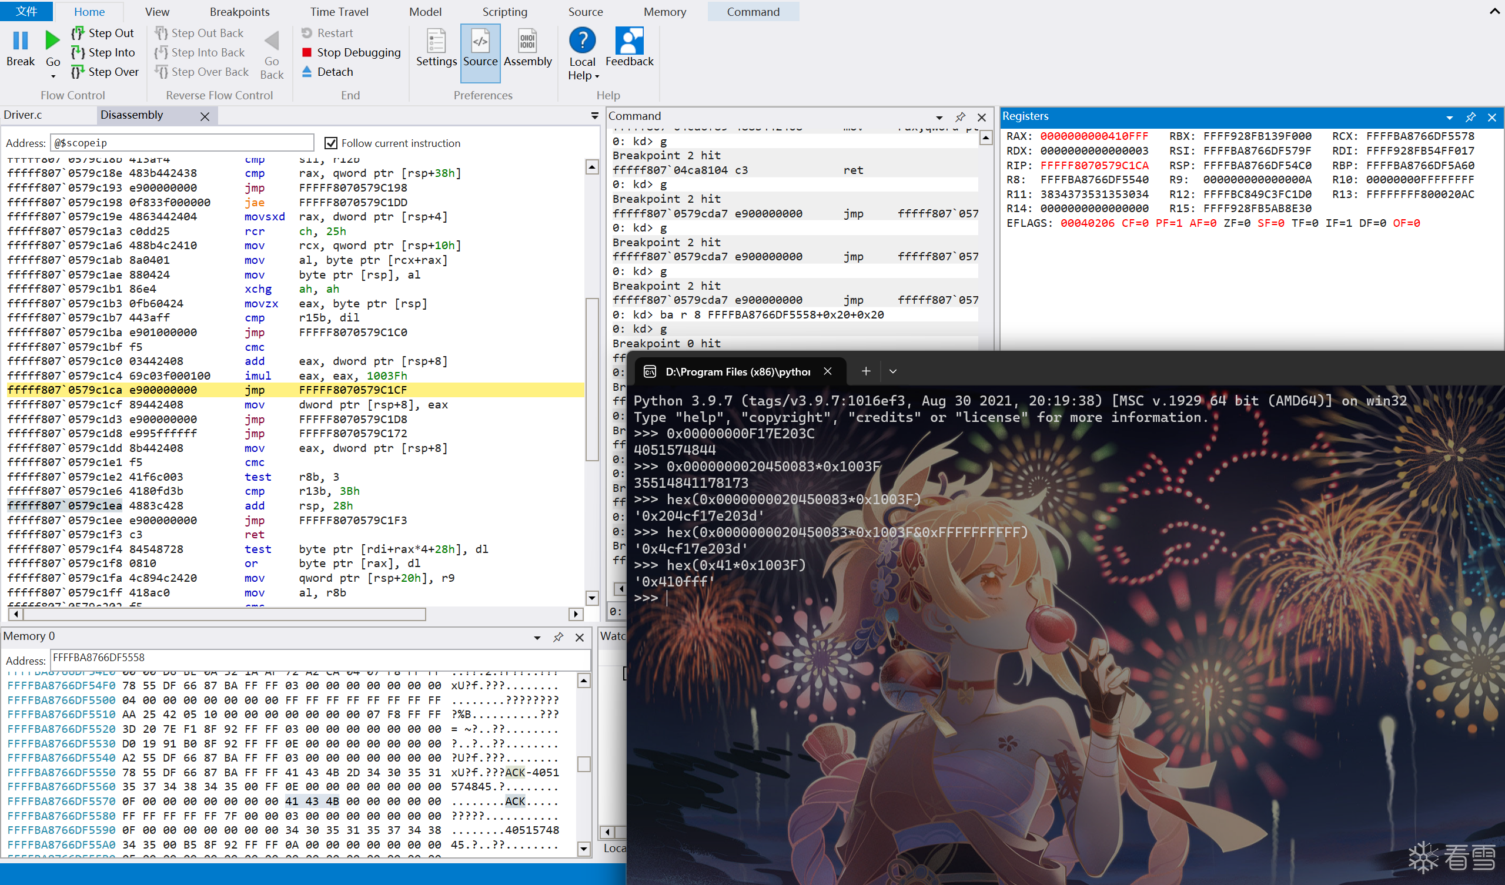Open the Source ribbon tab
This screenshot has width=1505, height=885.
[586, 11]
